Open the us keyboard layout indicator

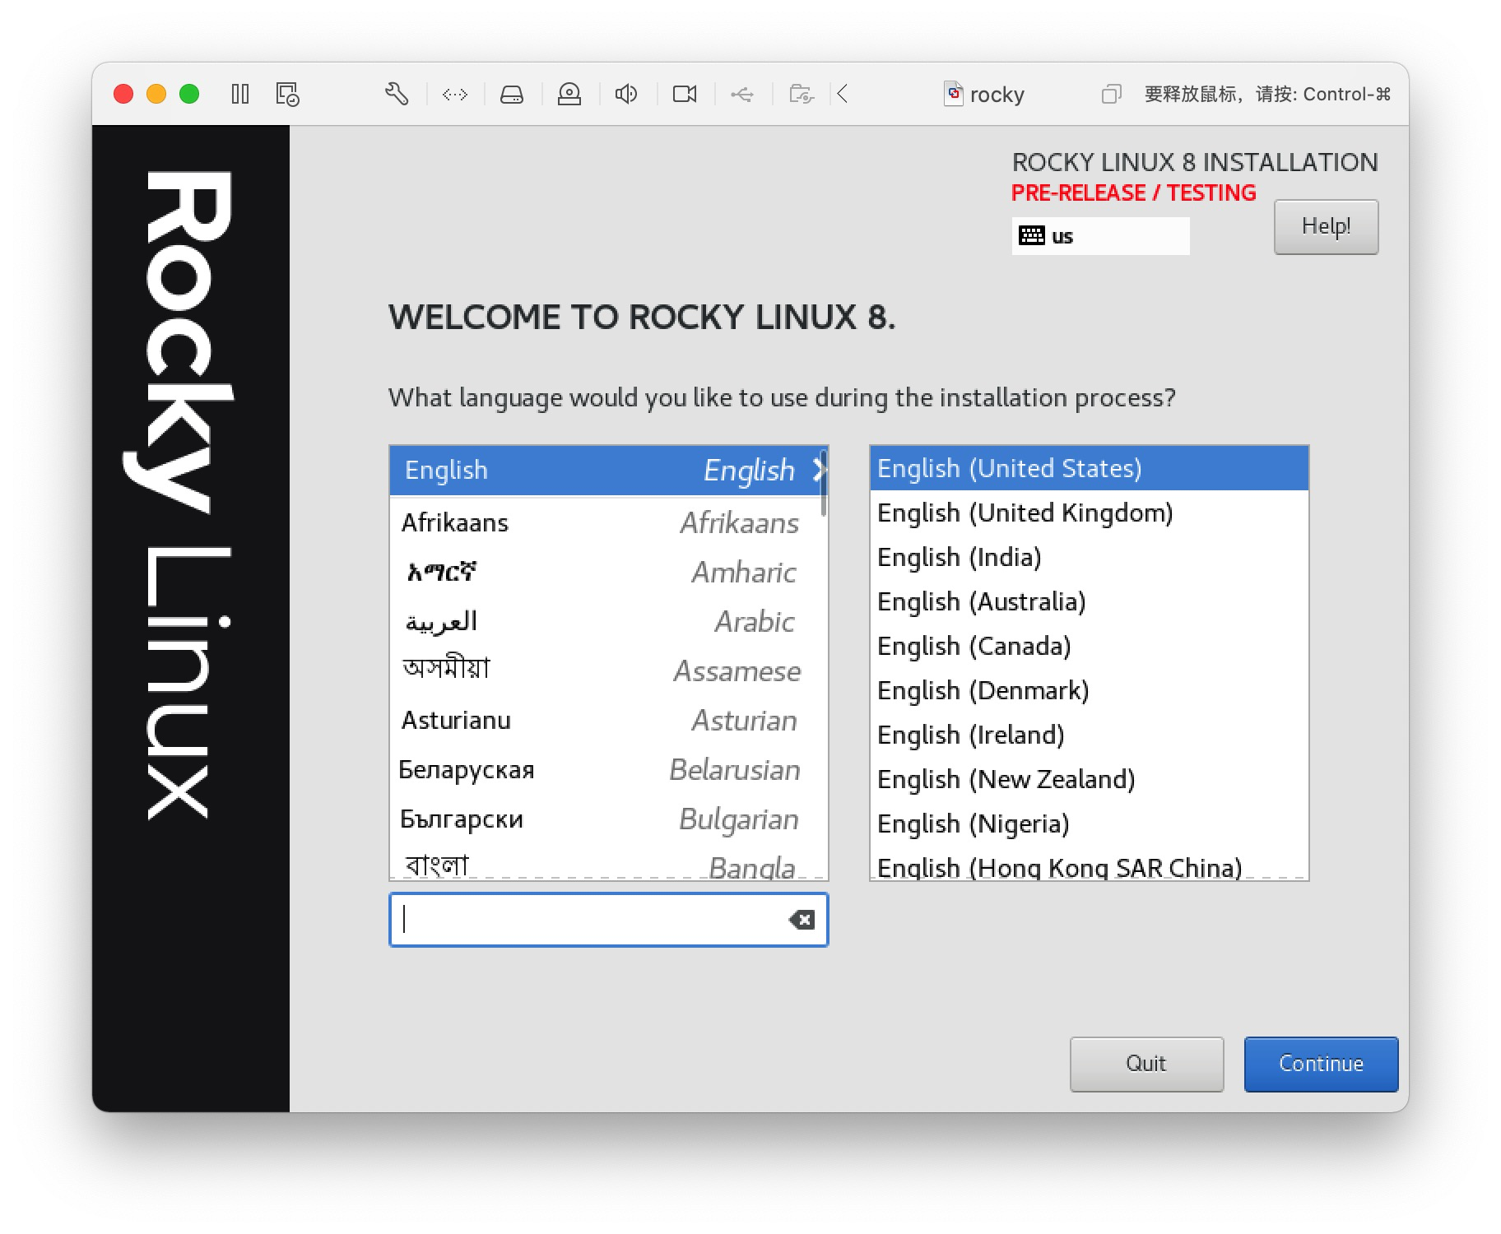(x=1100, y=236)
